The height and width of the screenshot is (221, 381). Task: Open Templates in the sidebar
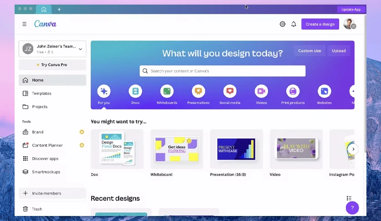(x=52, y=94)
